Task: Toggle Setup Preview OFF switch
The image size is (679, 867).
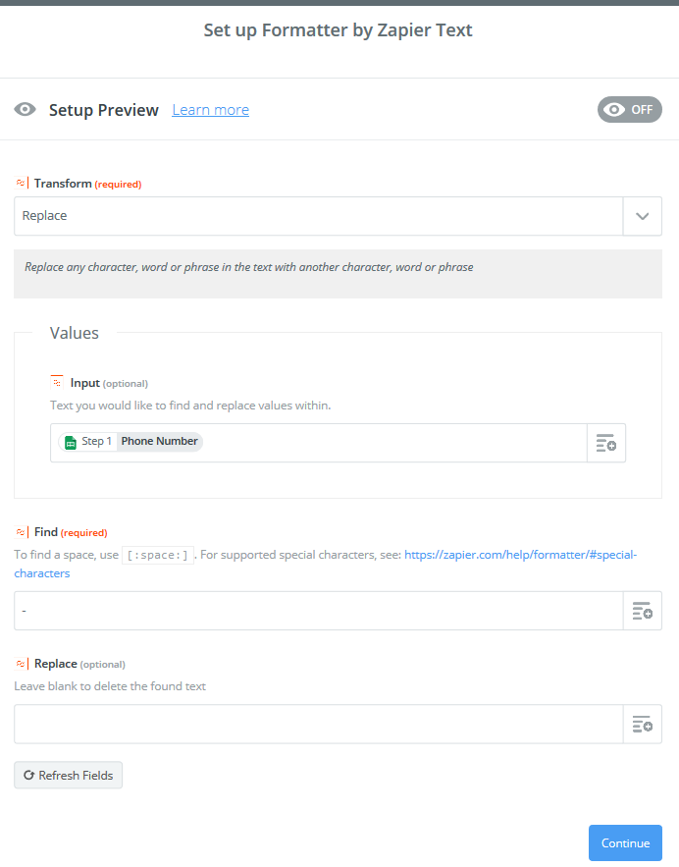Action: [x=629, y=110]
